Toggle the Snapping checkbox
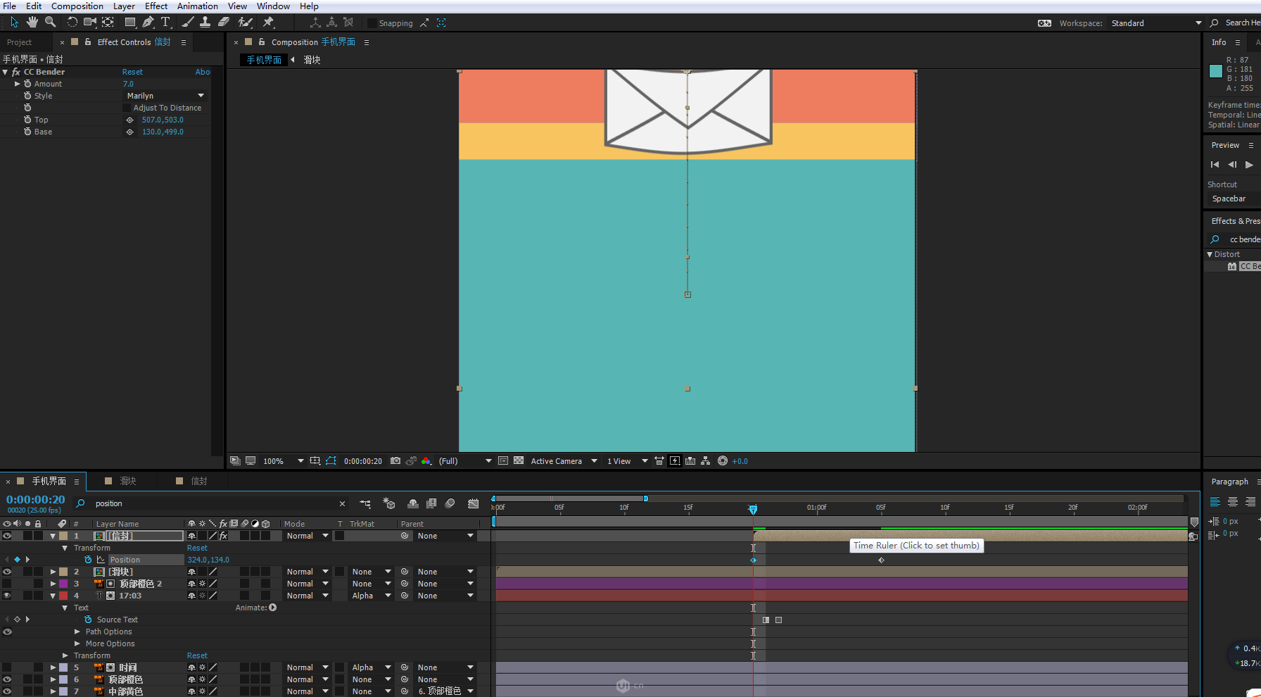This screenshot has width=1261, height=697. (x=372, y=23)
